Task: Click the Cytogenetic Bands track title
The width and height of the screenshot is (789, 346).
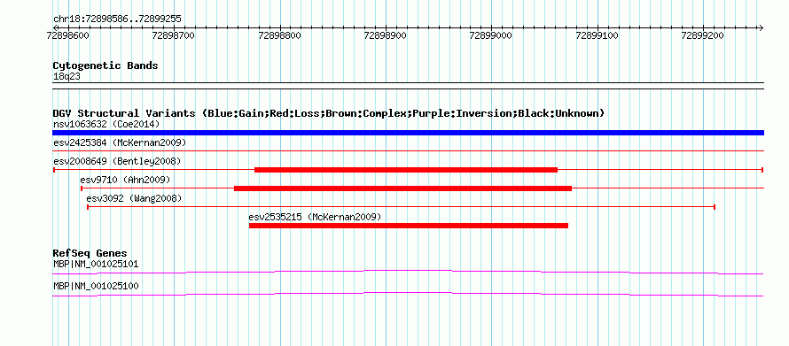Action: pos(105,65)
